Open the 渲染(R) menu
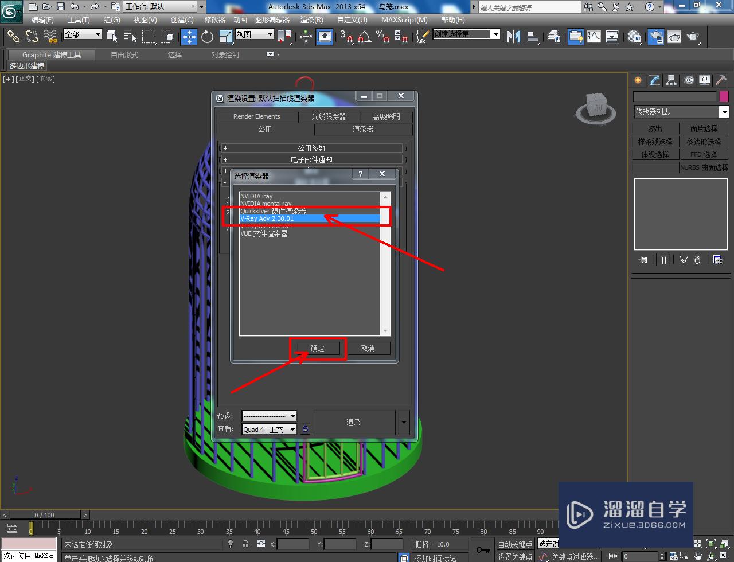734x562 pixels. coord(312,19)
